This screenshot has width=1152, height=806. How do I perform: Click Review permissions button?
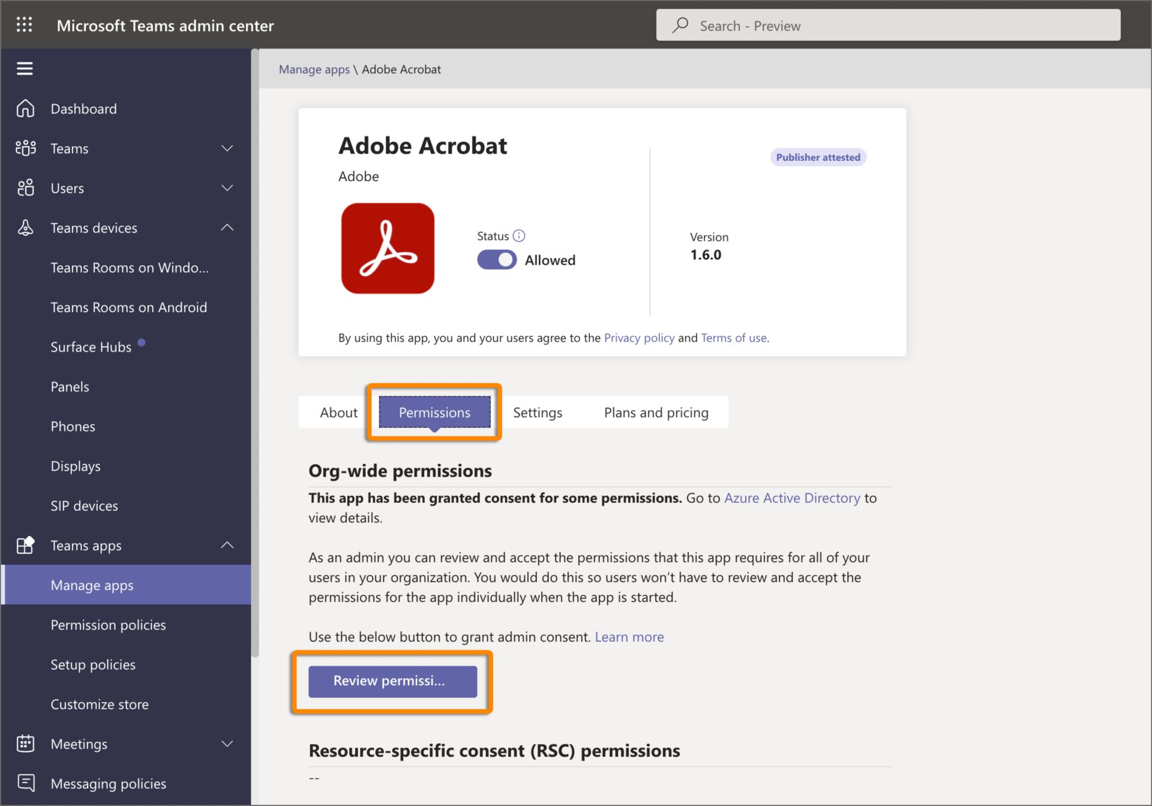(392, 681)
